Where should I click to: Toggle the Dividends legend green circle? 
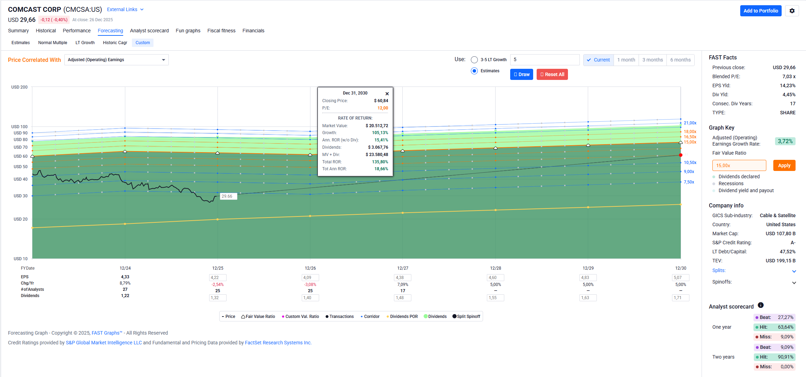coord(426,316)
